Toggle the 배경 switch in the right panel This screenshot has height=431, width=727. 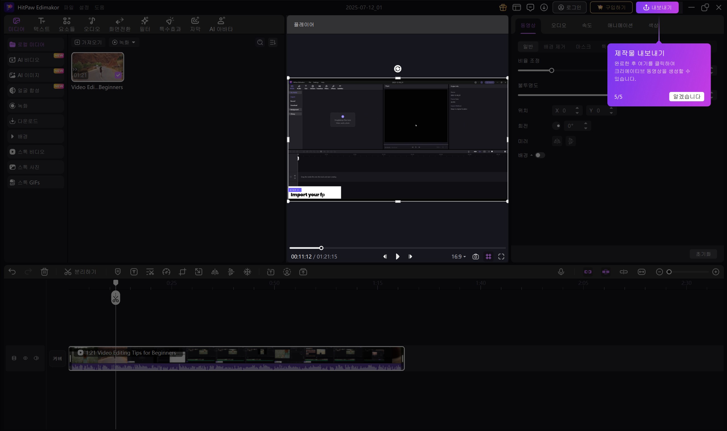[540, 155]
